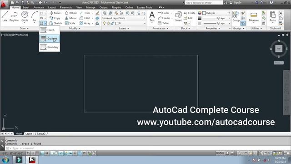Open the ViewCube TOP face
Image resolution: width=291 pixels, height=164 pixels.
click(279, 49)
